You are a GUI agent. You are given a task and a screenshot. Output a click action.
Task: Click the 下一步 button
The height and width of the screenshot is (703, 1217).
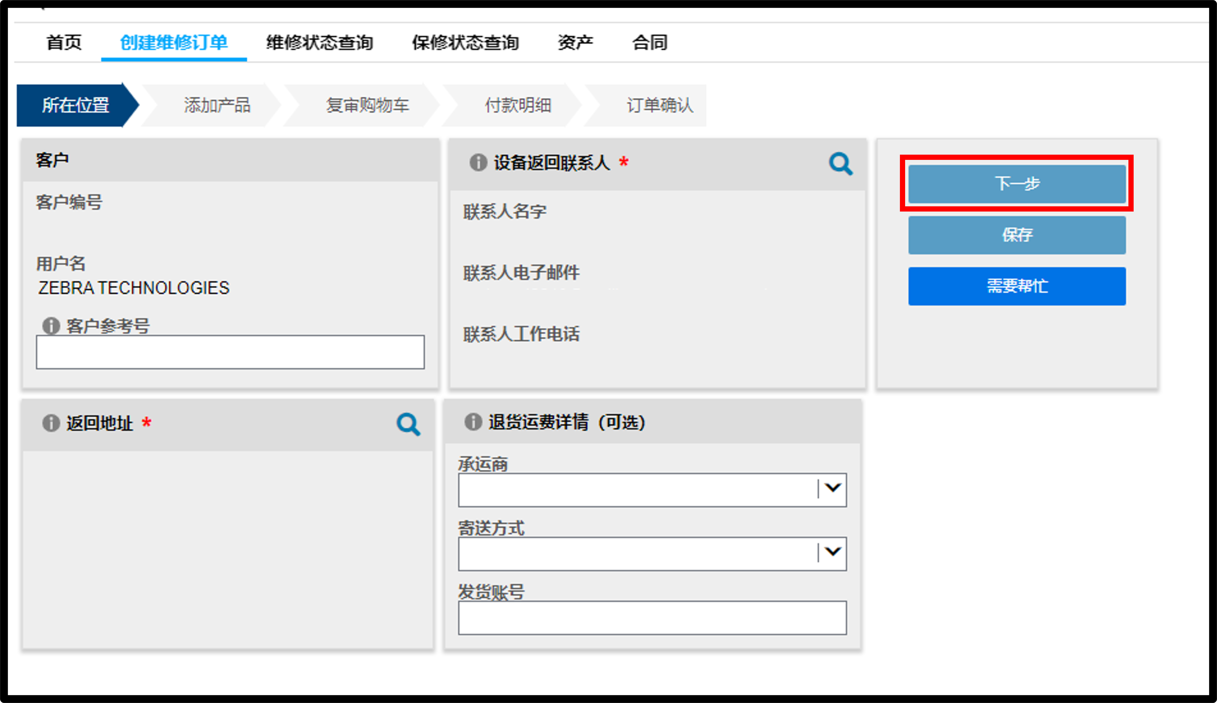1016,184
